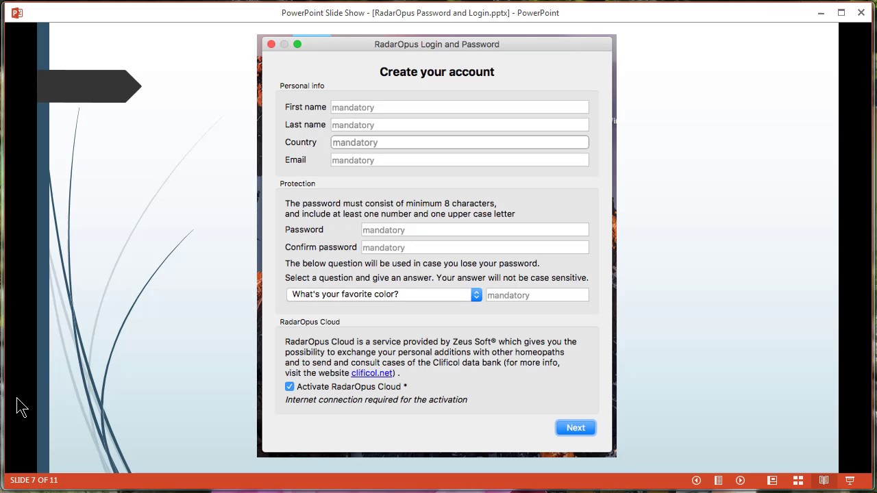Start Slide Show from the status bar
The height and width of the screenshot is (493, 877).
850,481
